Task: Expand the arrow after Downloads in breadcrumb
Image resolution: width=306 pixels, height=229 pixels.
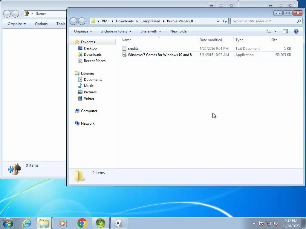Action: coord(137,21)
